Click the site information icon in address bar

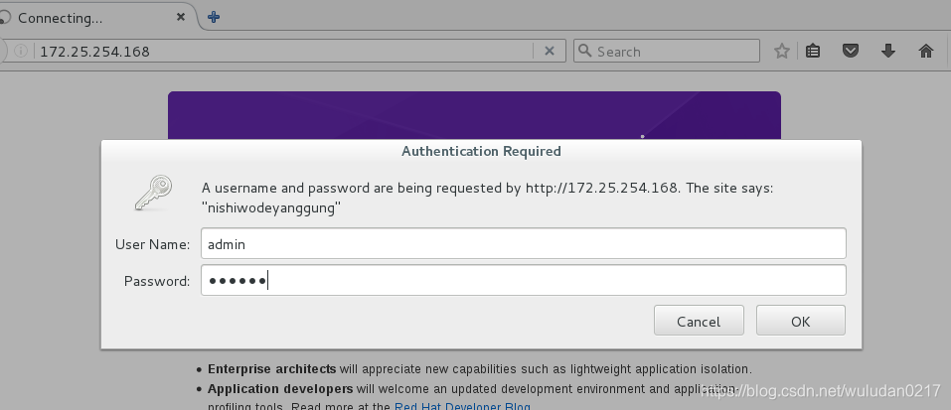(21, 52)
